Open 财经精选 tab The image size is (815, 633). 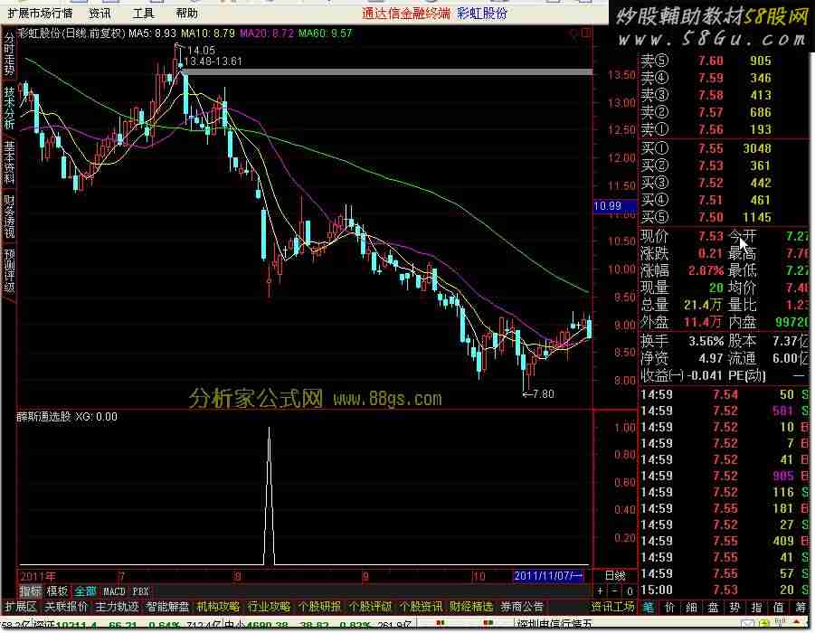coord(471,607)
